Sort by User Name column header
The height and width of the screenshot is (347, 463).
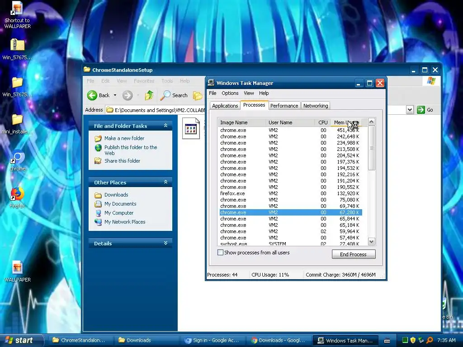coord(290,122)
